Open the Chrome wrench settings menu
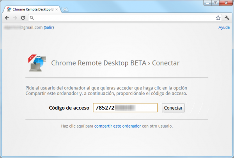The image size is (234, 158). click(227, 18)
